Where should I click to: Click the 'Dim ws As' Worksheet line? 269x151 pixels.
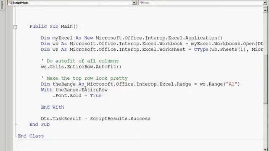pyautogui.click(x=152, y=49)
